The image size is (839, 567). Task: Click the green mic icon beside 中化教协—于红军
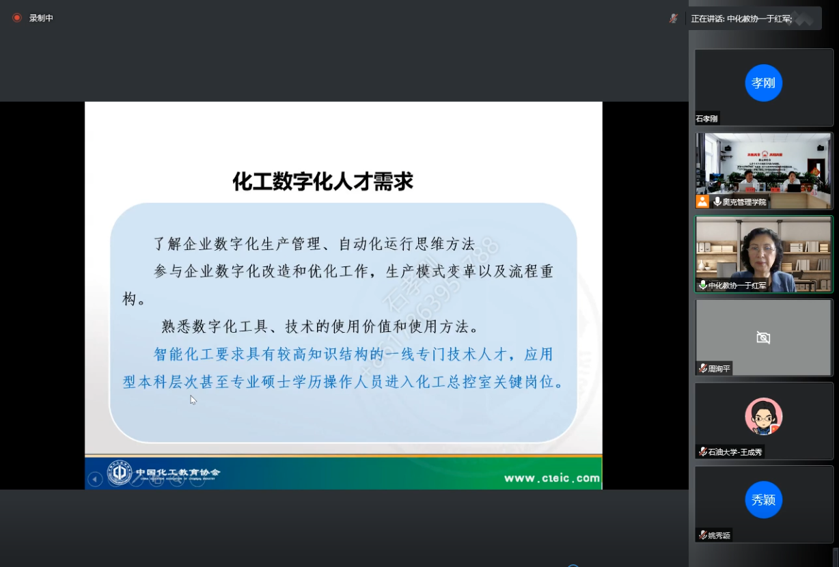(x=702, y=285)
